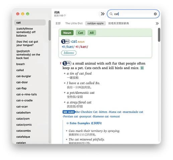Open the marmalade cat link
Screen dimensions: 173x160
click(x=133, y=112)
